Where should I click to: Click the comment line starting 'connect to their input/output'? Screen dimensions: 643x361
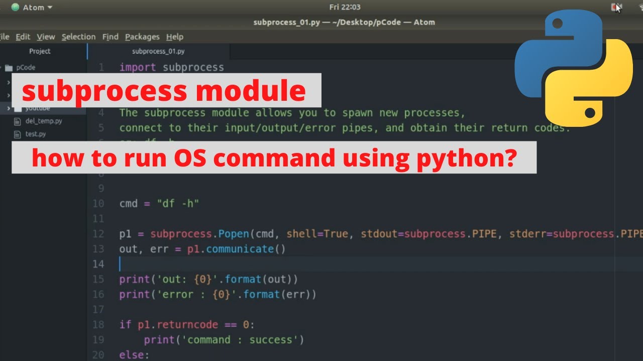point(345,128)
